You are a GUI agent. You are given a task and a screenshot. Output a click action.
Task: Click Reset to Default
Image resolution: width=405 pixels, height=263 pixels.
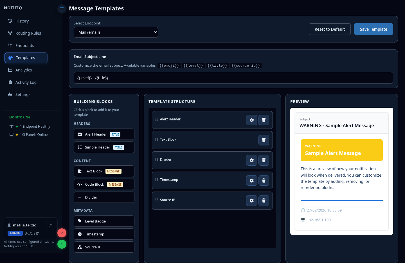point(330,29)
